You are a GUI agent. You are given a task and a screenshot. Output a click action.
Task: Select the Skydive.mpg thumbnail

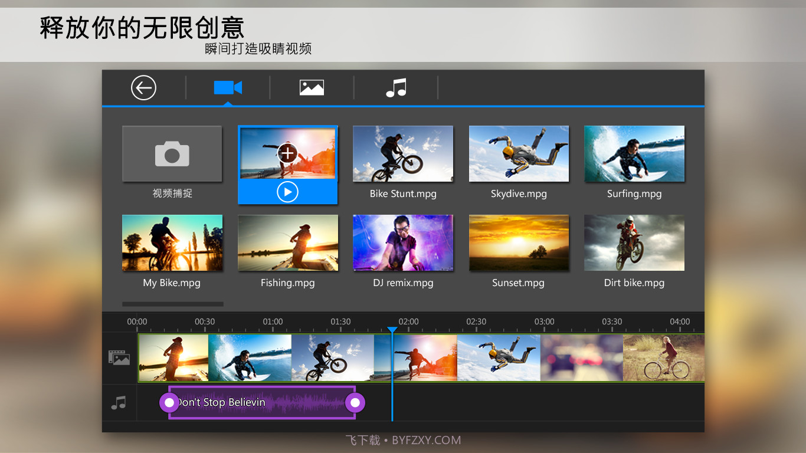pos(518,153)
